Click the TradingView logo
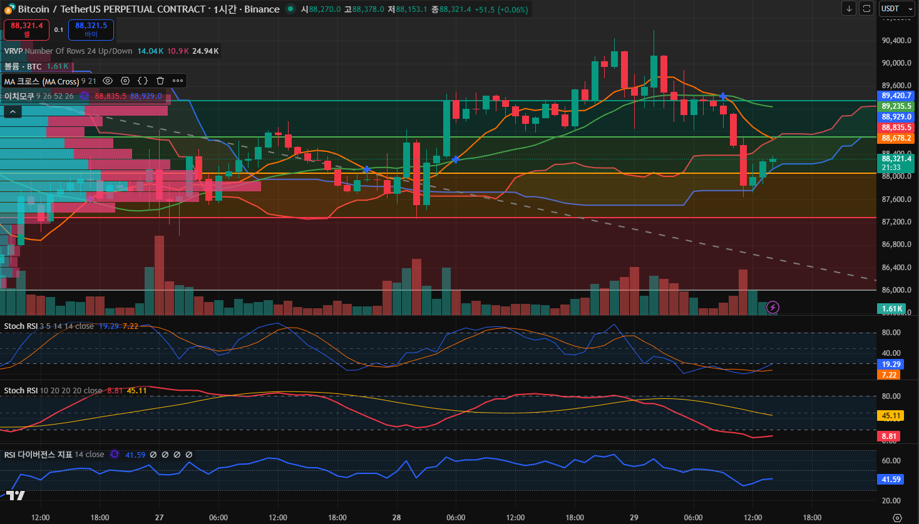919x524 pixels. click(x=16, y=495)
